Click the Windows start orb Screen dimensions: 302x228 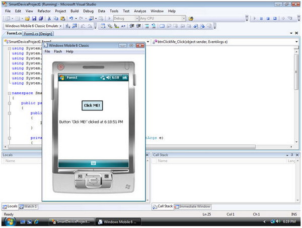[10, 221]
